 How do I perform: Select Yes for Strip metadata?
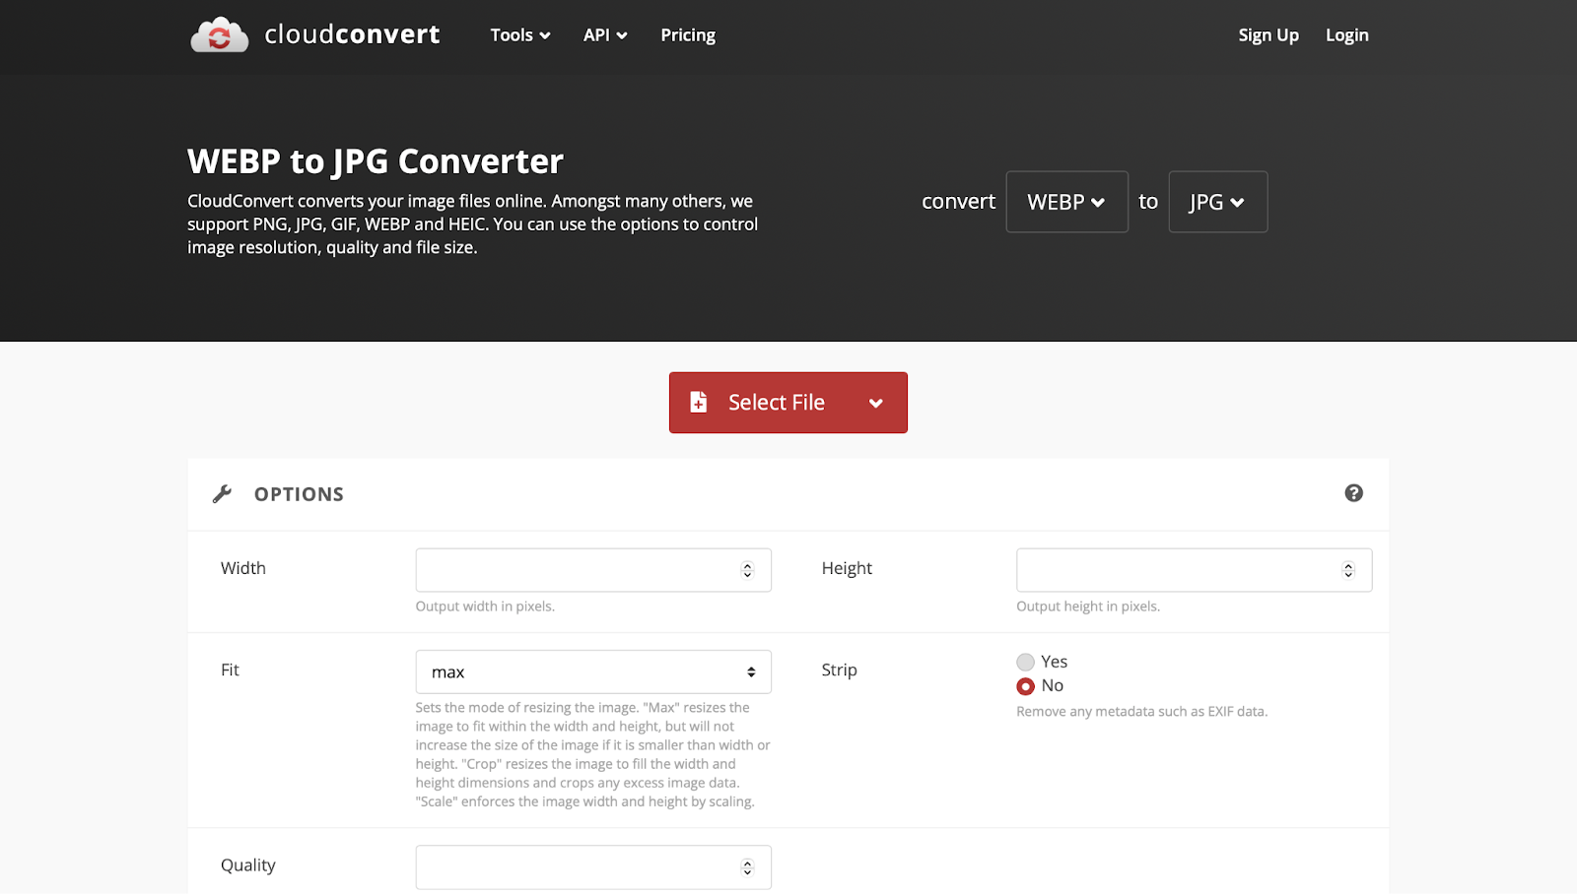coord(1026,662)
